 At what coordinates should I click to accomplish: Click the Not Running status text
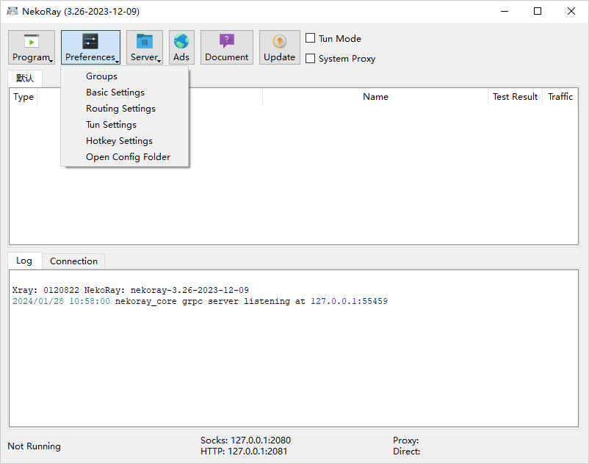(x=35, y=446)
